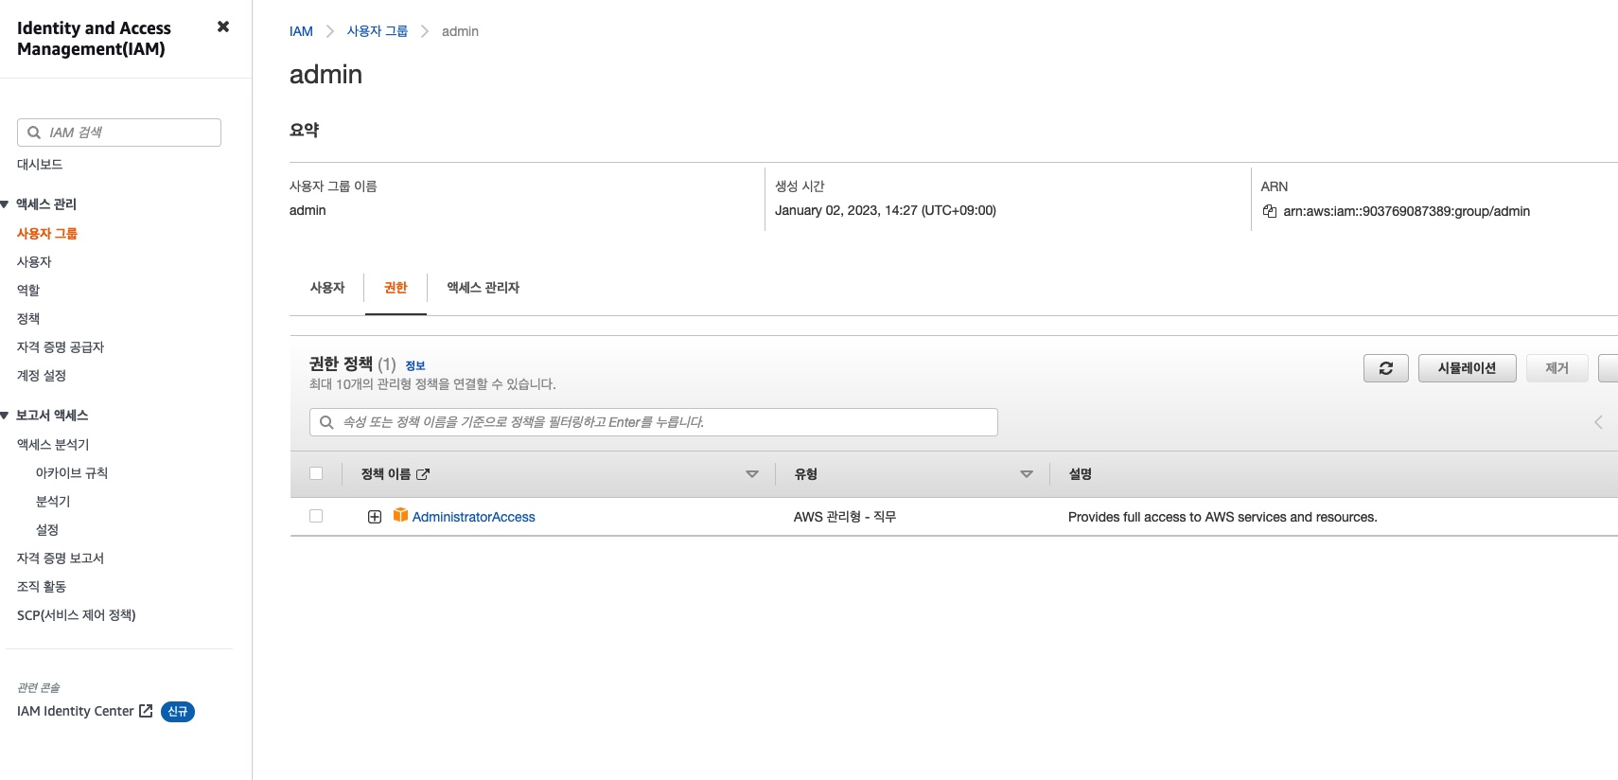Click the policy filter search icon
The width and height of the screenshot is (1618, 780).
pos(326,422)
